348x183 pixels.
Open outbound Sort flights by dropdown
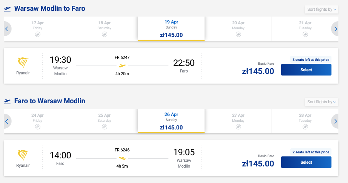tap(321, 9)
